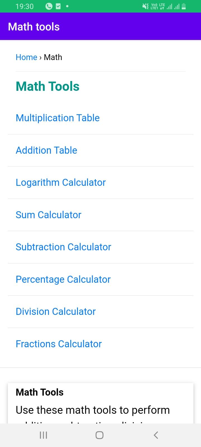Open the Home breadcrumb link
The width and height of the screenshot is (201, 447).
pyautogui.click(x=27, y=57)
